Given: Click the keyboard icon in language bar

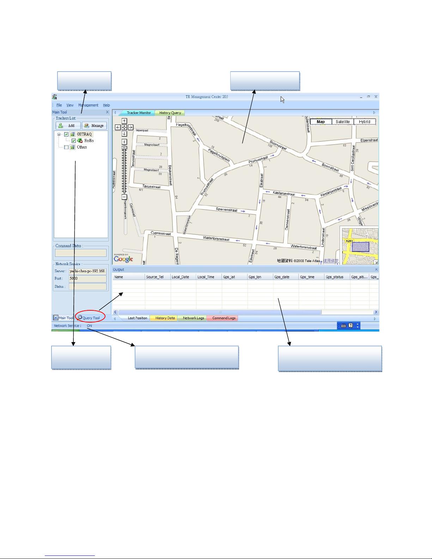Looking at the screenshot, I should click(343, 326).
